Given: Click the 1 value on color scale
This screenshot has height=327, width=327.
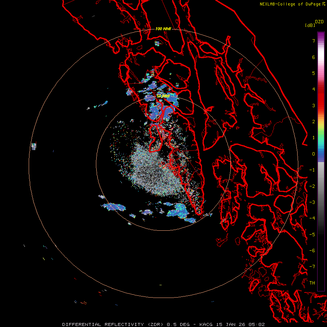Looking at the screenshot, I should pos(314,138).
